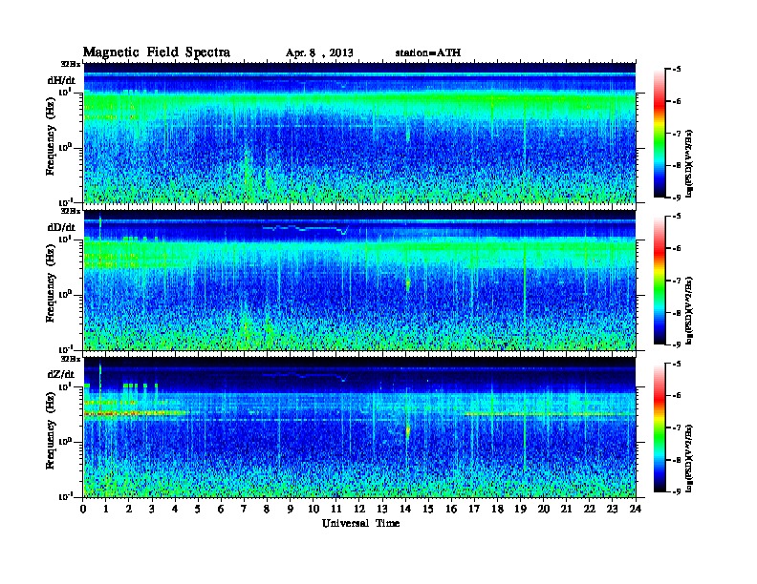Click the -5 tick on the dH/dt color bar
Viewport: 757px width, 584px height.
tap(676, 70)
